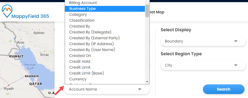Select Created On attribute

coord(105,56)
